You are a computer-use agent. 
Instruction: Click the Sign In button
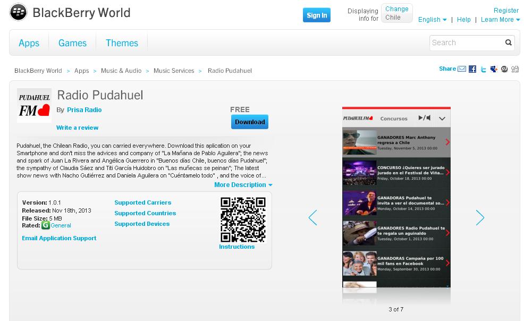tap(317, 15)
